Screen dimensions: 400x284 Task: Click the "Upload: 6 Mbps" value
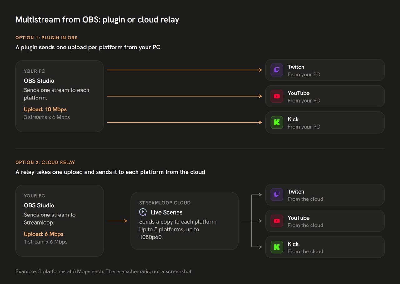pyautogui.click(x=44, y=234)
